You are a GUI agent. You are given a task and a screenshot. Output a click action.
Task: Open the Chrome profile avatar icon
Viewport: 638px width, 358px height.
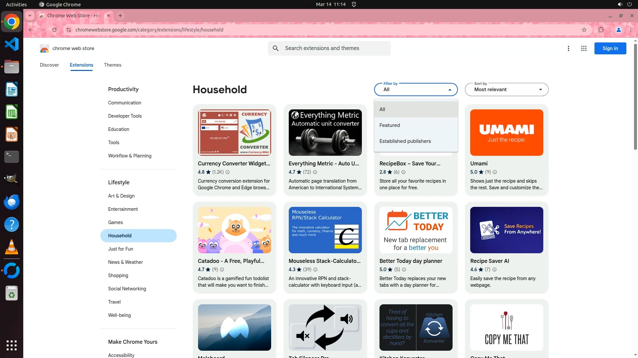[618, 30]
